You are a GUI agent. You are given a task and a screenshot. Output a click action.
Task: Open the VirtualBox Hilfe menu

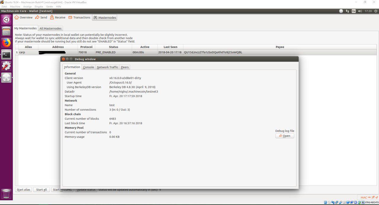tap(59, 6)
